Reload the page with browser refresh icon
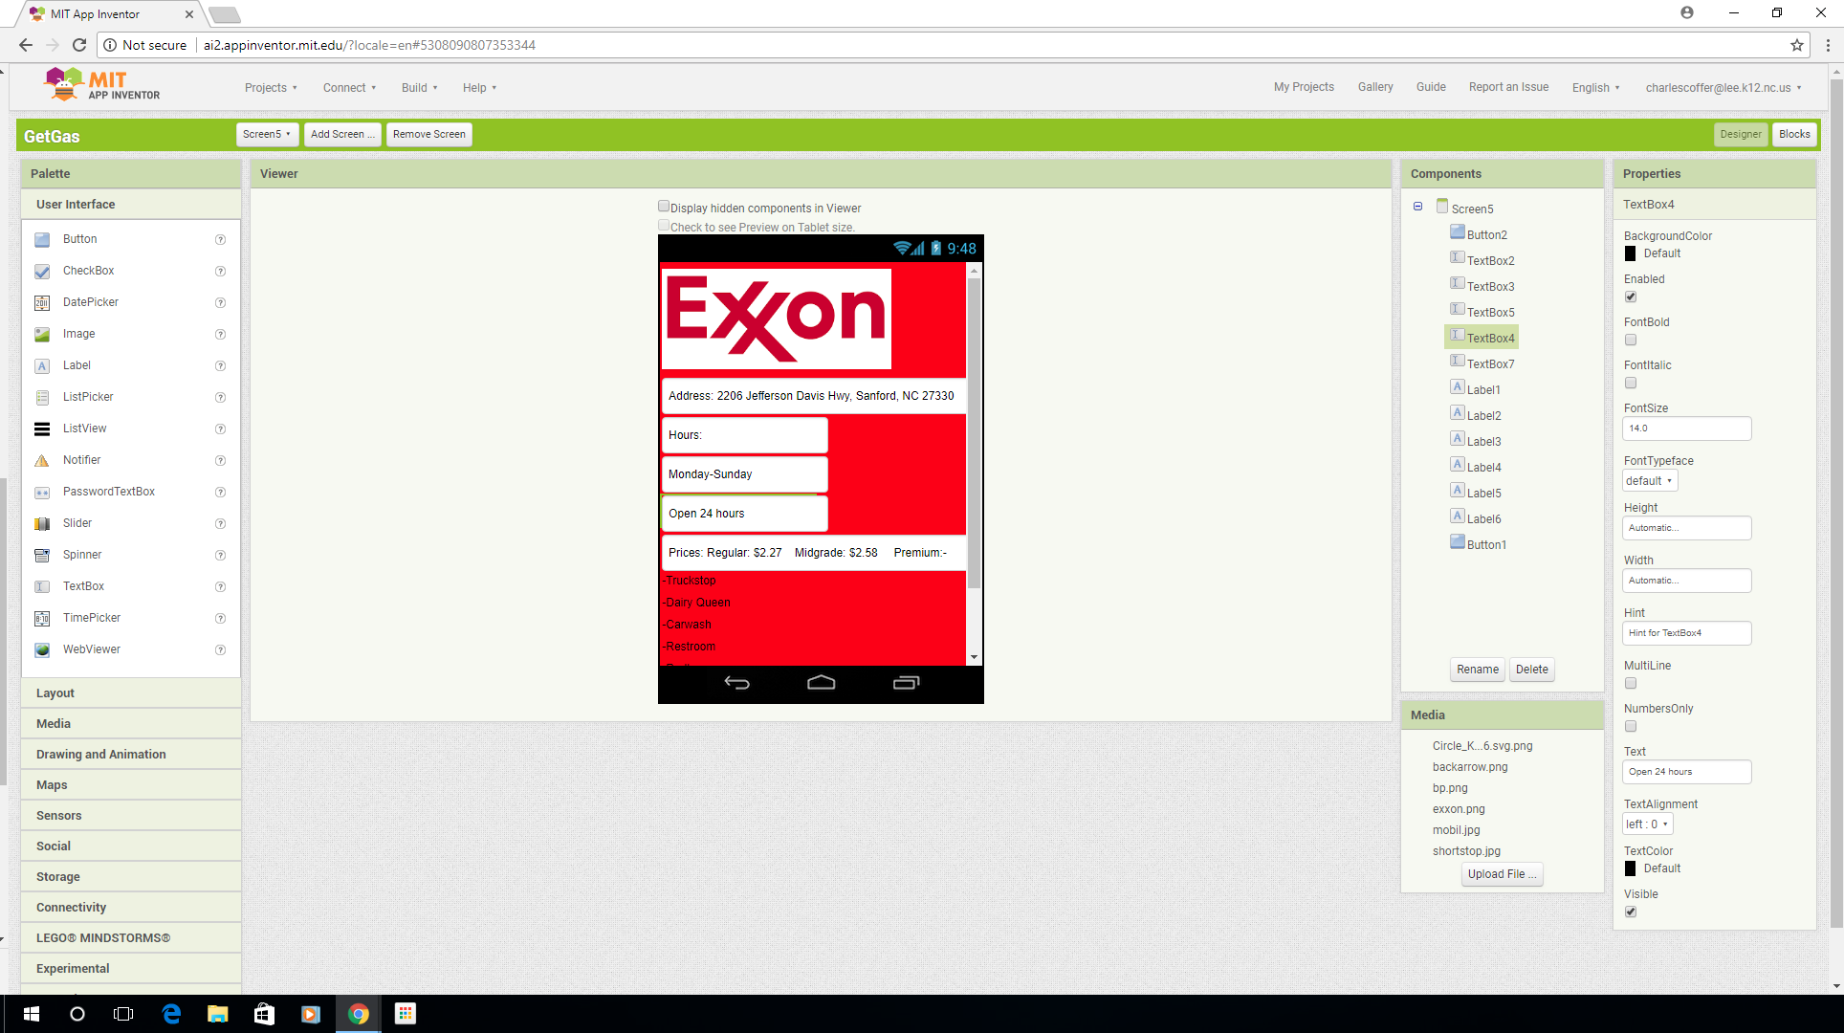The height and width of the screenshot is (1033, 1844). point(79,45)
